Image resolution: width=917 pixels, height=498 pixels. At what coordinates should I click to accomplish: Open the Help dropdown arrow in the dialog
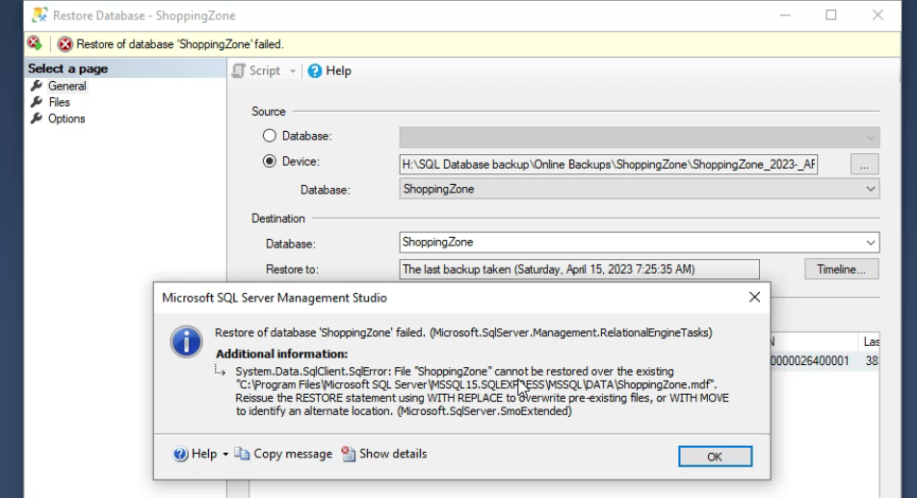225,454
